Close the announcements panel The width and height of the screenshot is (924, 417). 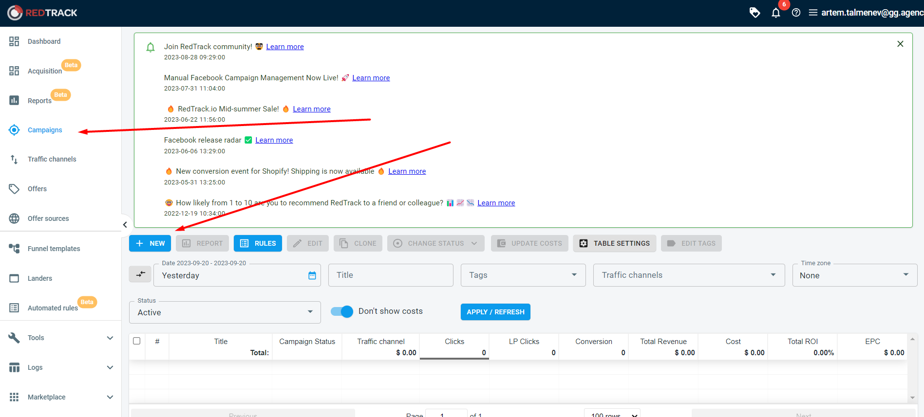(900, 44)
